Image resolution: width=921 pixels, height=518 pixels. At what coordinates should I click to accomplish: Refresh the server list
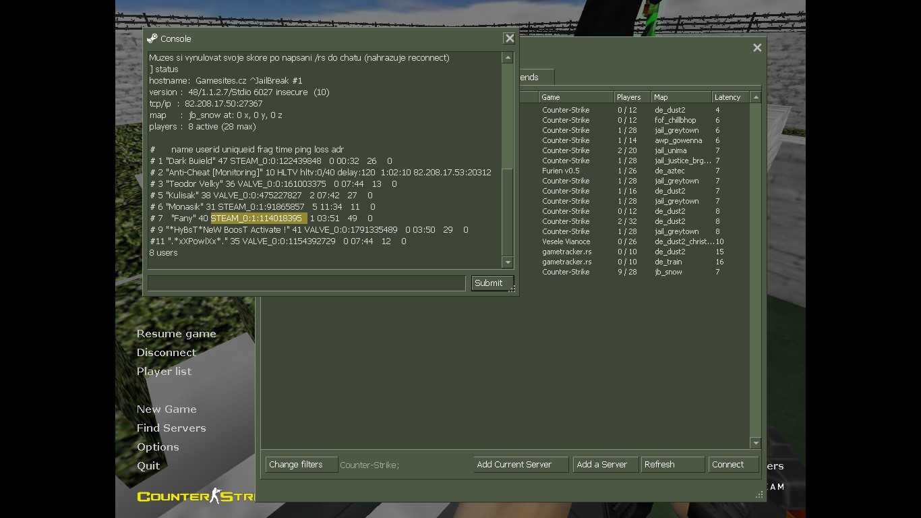coord(672,465)
